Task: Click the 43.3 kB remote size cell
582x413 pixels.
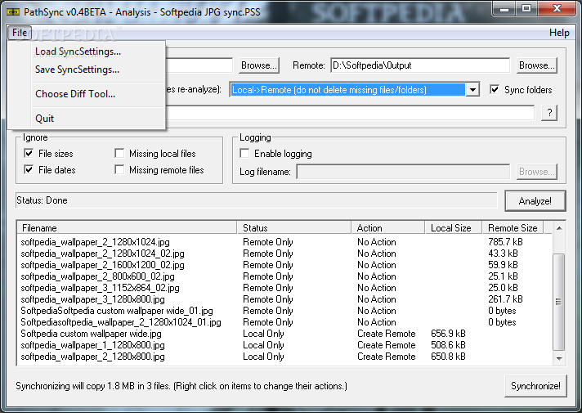Action: (503, 254)
